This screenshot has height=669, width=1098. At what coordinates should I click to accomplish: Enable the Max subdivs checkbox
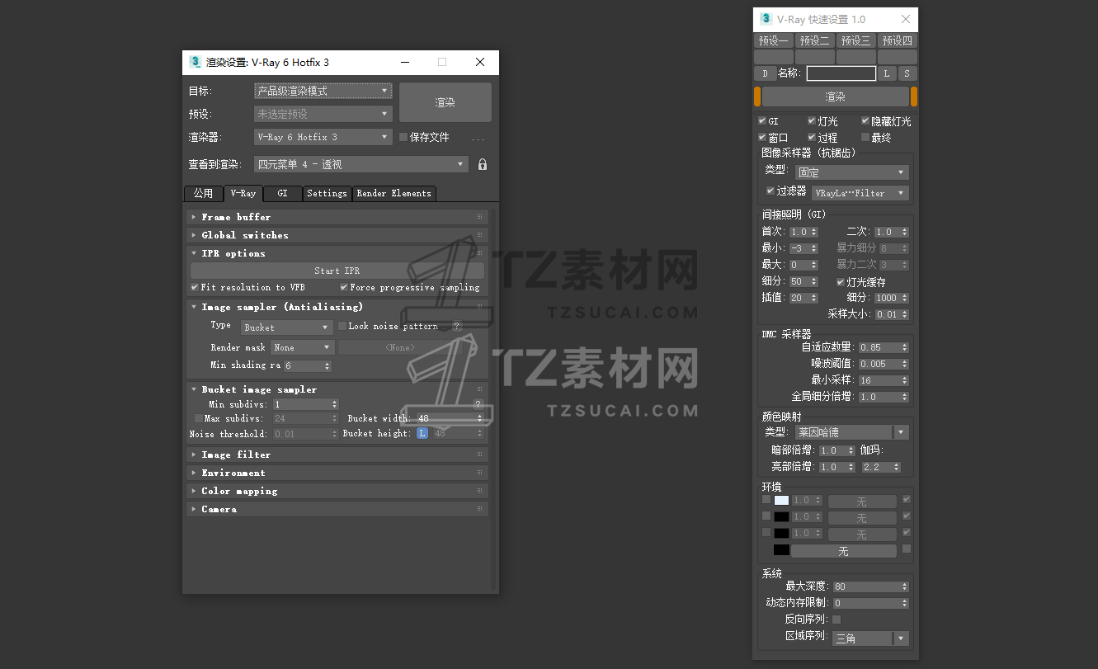tap(198, 418)
